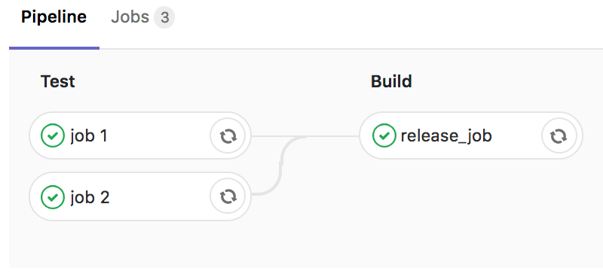
Task: Click the Jobs count badge showing 3
Action: tap(164, 17)
